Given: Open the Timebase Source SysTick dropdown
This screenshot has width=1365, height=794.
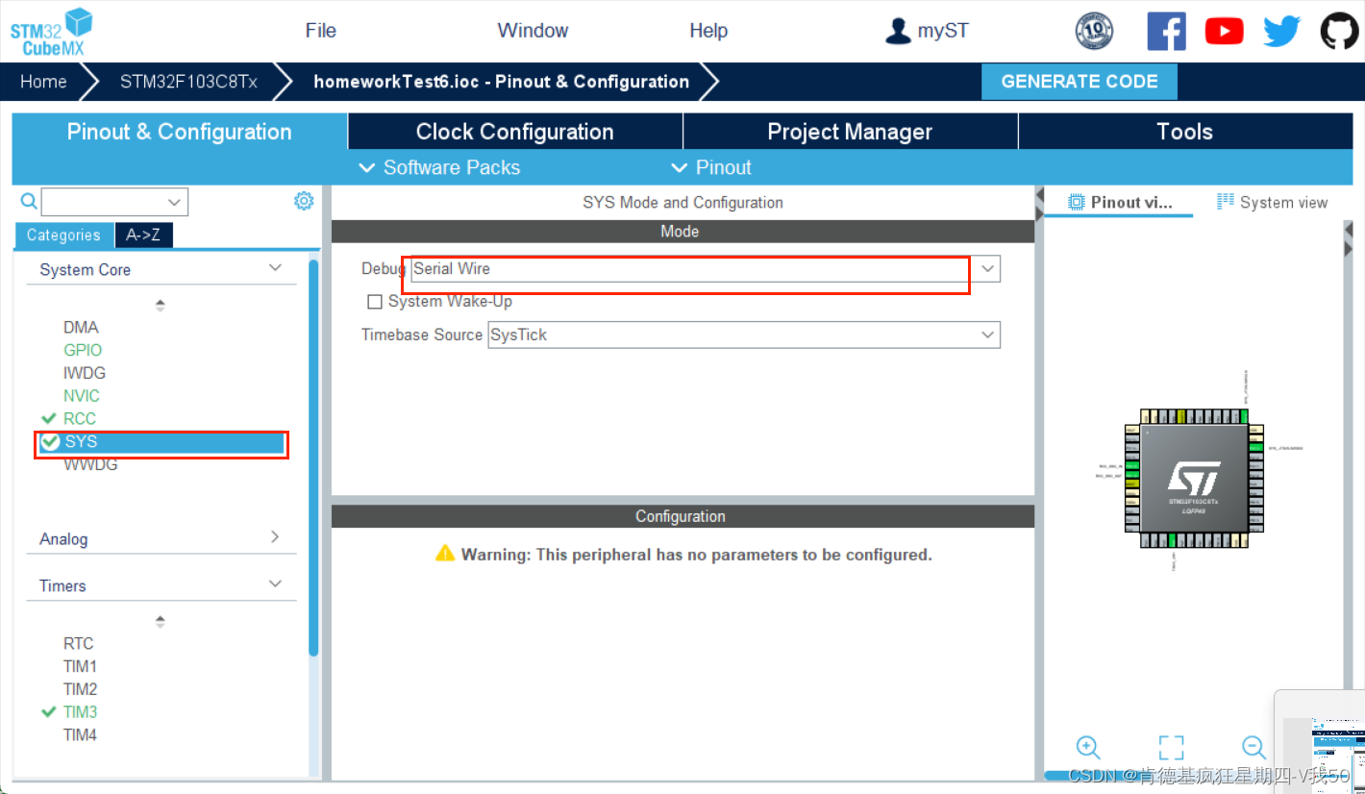Looking at the screenshot, I should click(x=744, y=335).
